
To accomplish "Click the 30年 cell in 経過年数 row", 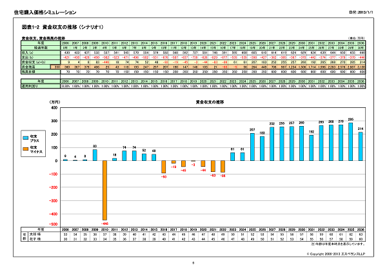I will (361, 48).
